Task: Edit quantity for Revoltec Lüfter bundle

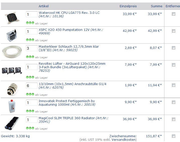Action: tap(32, 67)
